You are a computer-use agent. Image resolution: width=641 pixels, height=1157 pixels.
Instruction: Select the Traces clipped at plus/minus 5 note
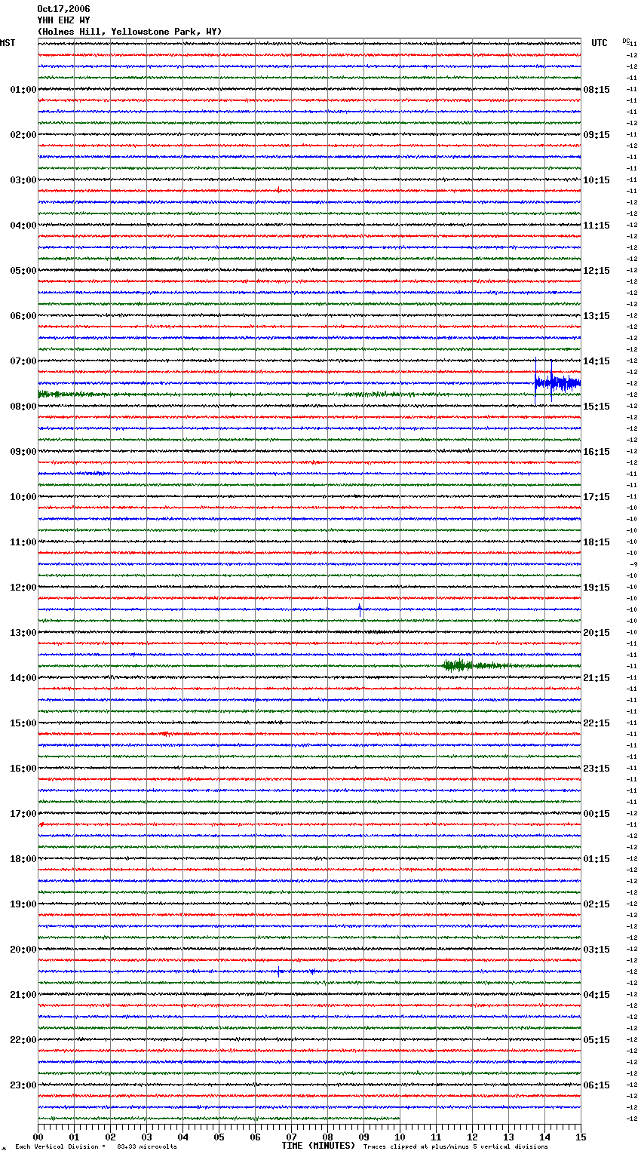455,1147
